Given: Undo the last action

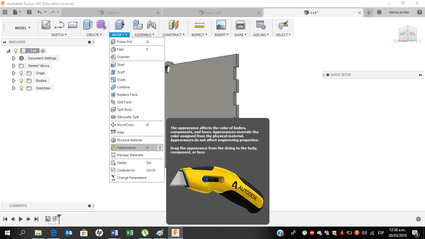Looking at the screenshot, I should 39,12.
